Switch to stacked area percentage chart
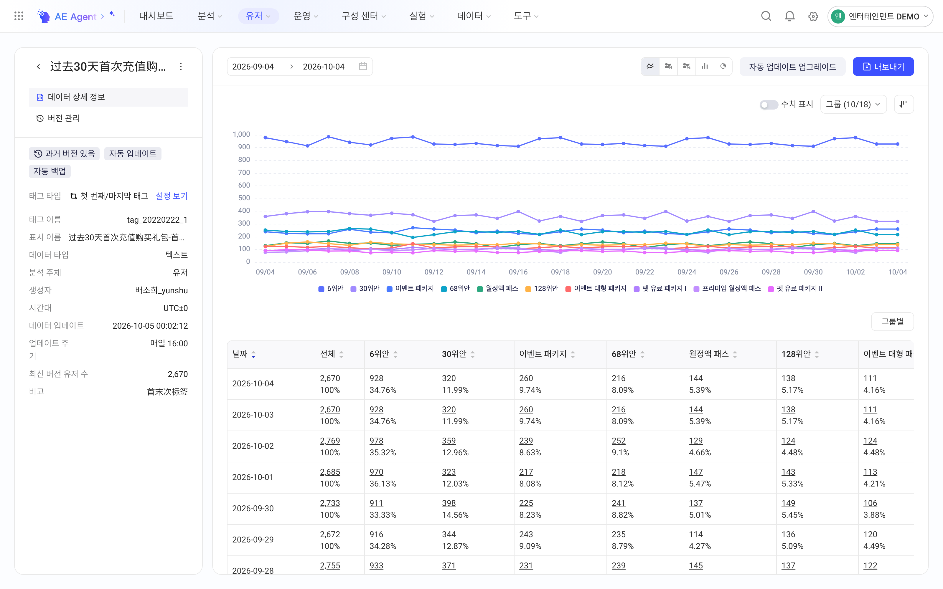Screen dimensions: 943x589 tap(687, 67)
